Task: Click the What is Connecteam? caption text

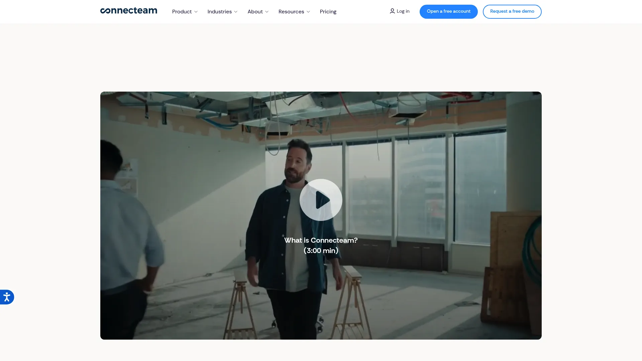Action: click(x=321, y=240)
